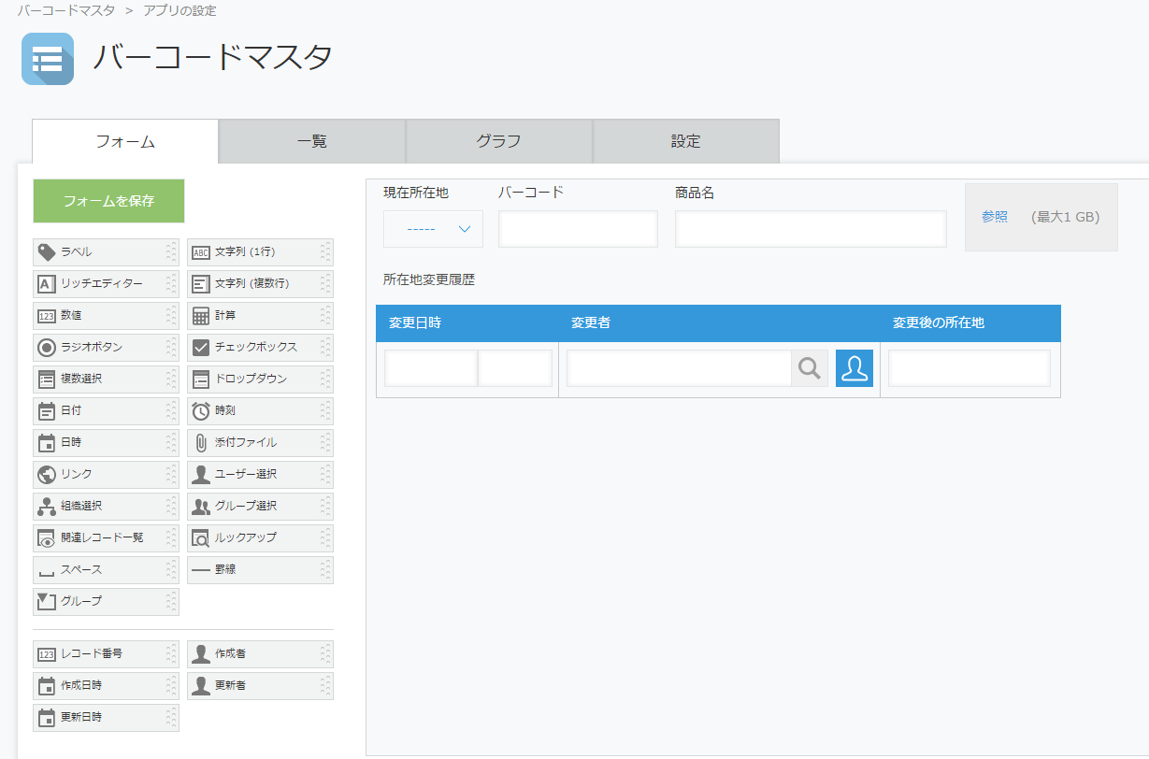Click the バーコード input field
The width and height of the screenshot is (1149, 759).
(578, 229)
